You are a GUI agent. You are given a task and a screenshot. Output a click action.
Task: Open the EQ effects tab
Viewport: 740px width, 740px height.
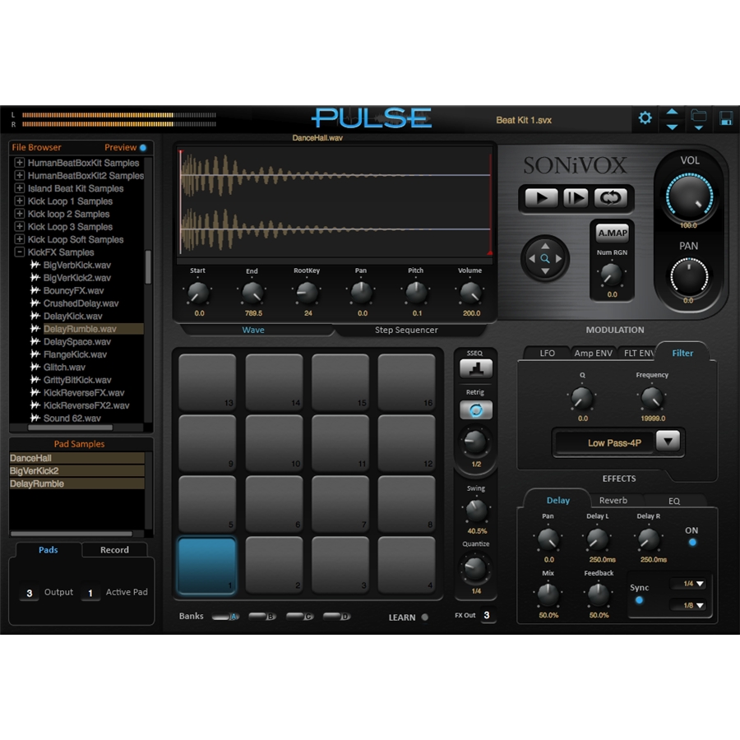(674, 501)
